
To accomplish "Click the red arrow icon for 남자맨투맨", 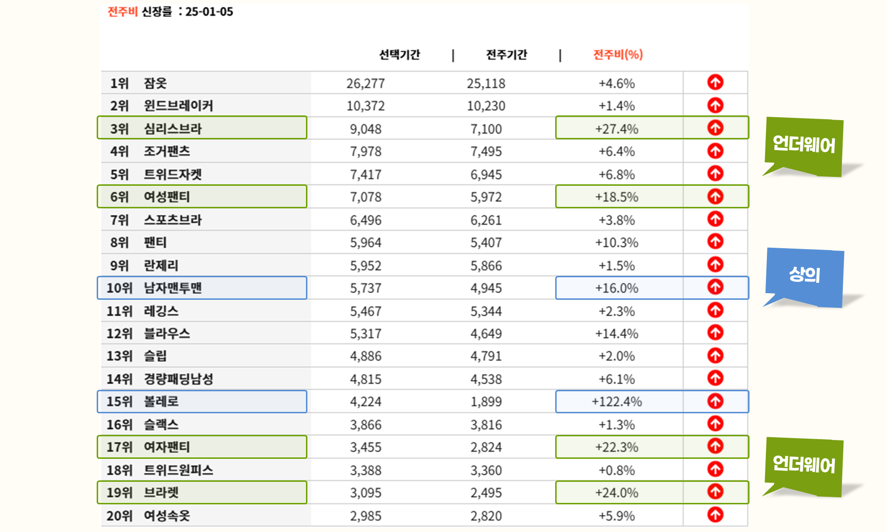I will pos(715,287).
